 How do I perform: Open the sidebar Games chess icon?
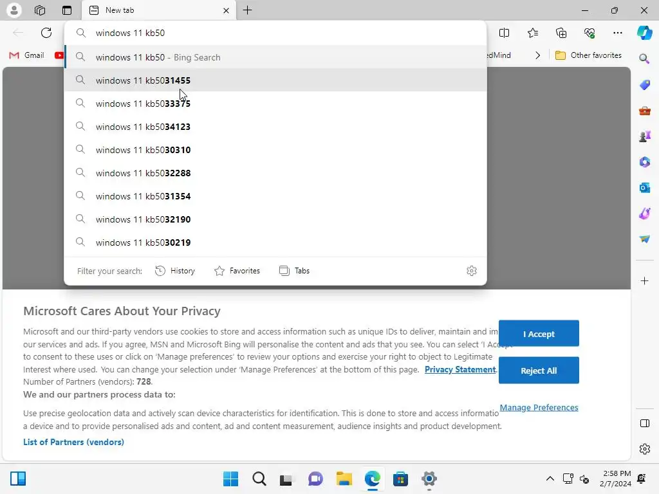[644, 136]
